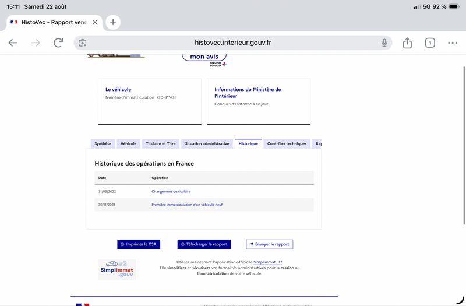Click 'Connues d'HistoVec à ce jour' text
The image size is (466, 306).
click(x=241, y=104)
